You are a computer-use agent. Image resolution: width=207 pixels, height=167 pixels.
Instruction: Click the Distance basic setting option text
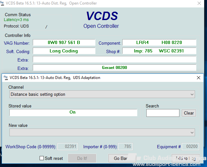pyautogui.click(x=38, y=94)
